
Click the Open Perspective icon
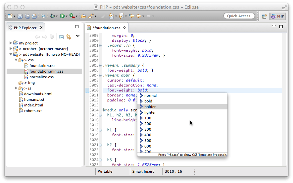click(265, 16)
